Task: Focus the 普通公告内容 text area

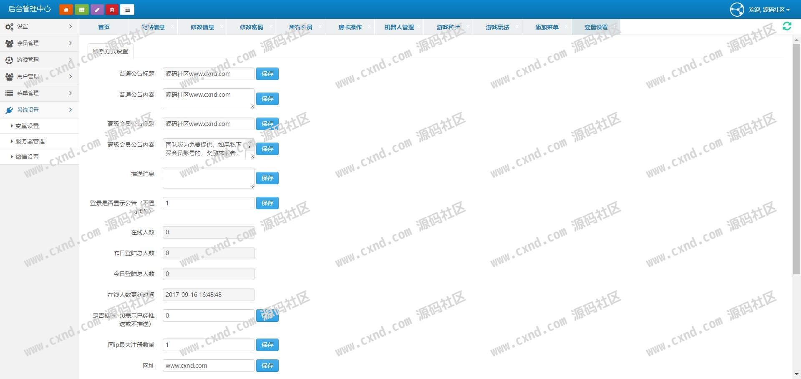Action: click(x=209, y=99)
